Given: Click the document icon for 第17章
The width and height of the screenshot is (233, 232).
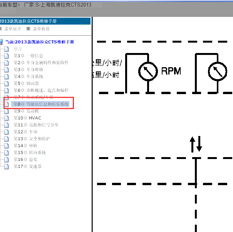Looking at the screenshot, I should click(7, 167).
